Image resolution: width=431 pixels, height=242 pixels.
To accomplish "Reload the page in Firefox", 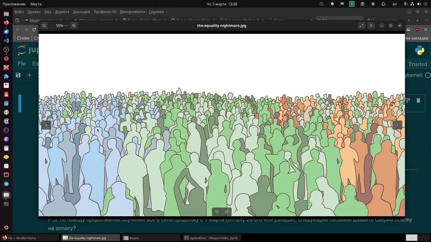I will tap(34, 30).
